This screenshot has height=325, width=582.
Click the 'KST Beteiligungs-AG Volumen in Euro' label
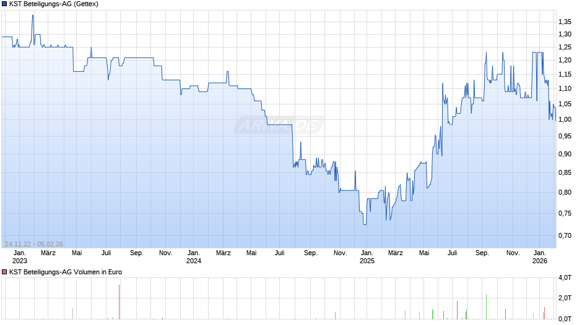click(x=66, y=272)
